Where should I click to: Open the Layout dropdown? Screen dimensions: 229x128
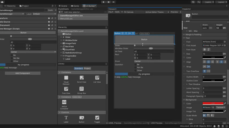tap(222, 2)
